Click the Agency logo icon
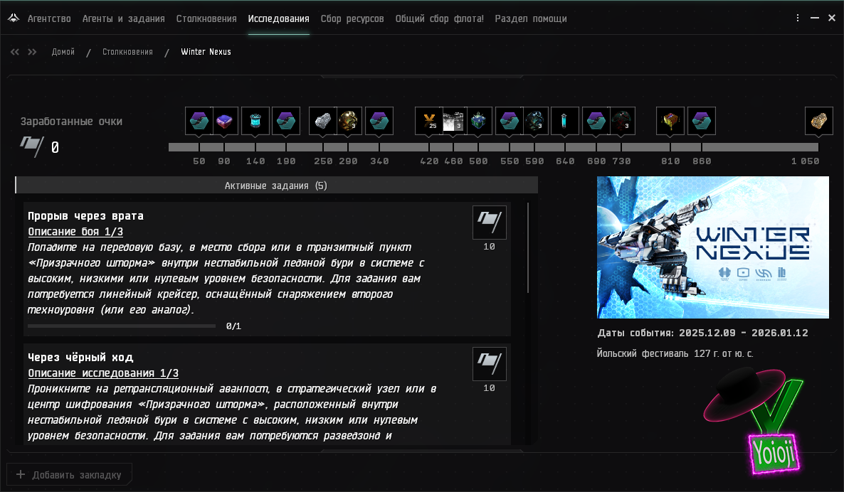 pos(14,18)
